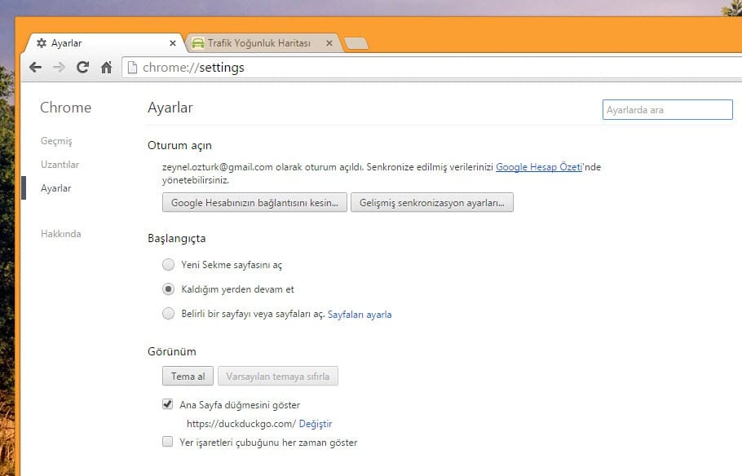Screen dimensions: 742x476
Task: Select 'Kaldığım yerden devam et' option
Action: click(168, 289)
